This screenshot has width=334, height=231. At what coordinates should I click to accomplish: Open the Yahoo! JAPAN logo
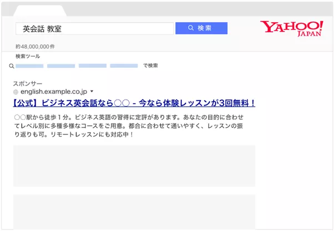(x=292, y=28)
